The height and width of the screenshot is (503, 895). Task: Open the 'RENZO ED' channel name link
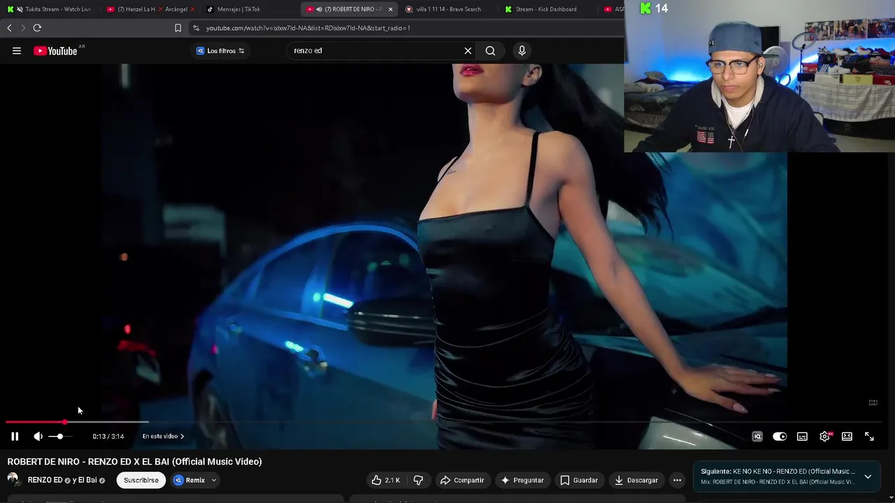coord(45,480)
